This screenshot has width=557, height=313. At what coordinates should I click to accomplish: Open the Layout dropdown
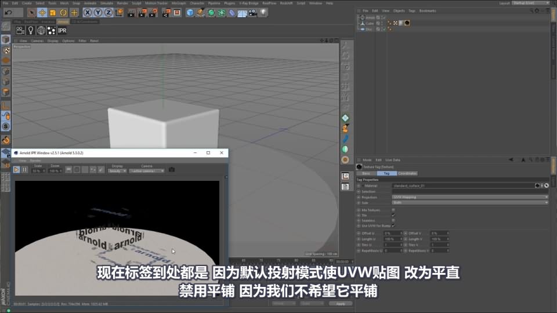pos(531,3)
